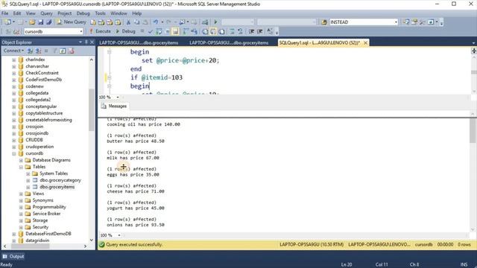477x268 pixels.
Task: Switch to the second dbo.groceryitems tab
Action: coord(229,43)
